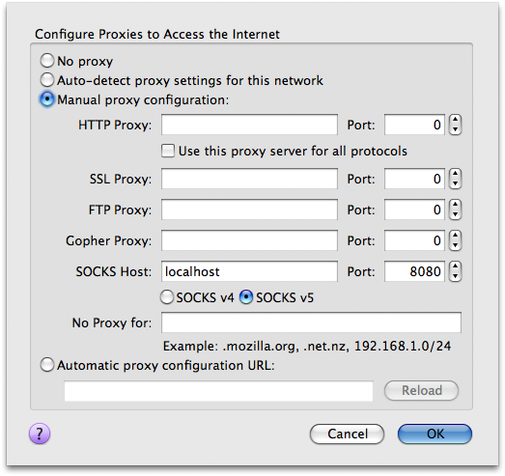Select SOCKS v4 radio button
This screenshot has width=505, height=476.
tap(167, 297)
